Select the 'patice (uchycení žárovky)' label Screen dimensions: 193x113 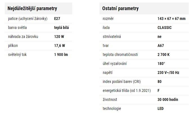click(x=28, y=19)
